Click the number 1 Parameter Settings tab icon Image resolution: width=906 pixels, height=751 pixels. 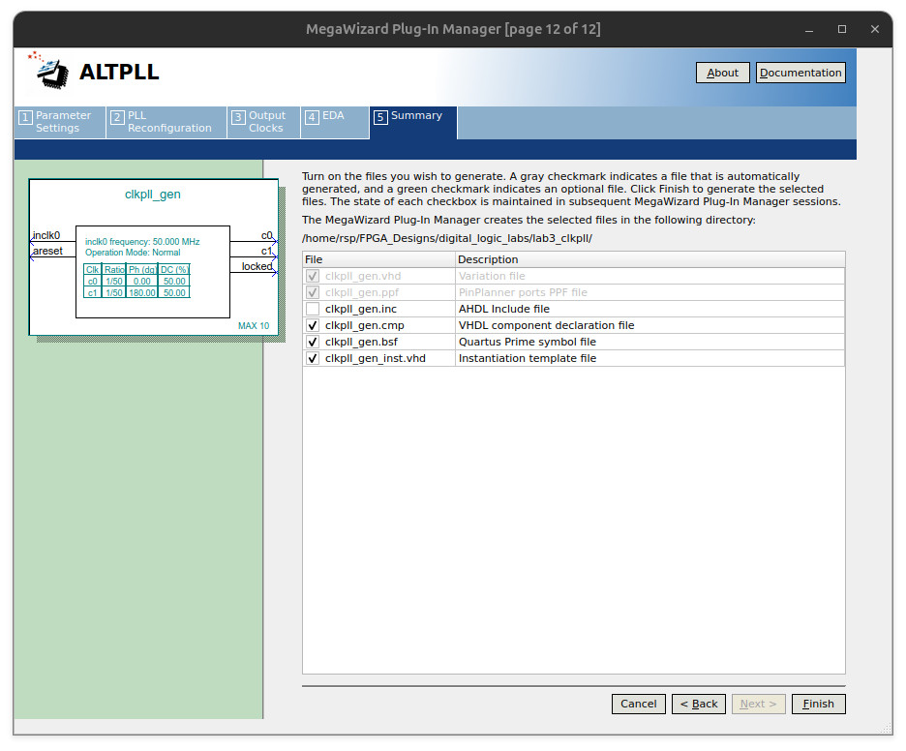click(25, 117)
